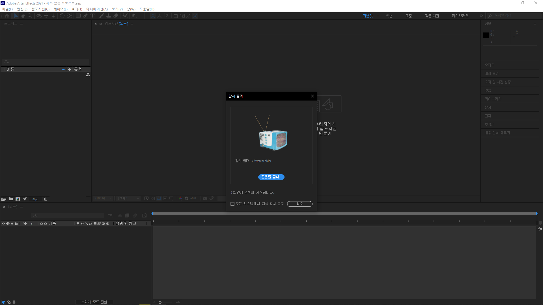This screenshot has width=543, height=305.
Task: Select the Puppet Pin tool
Action: (133, 16)
